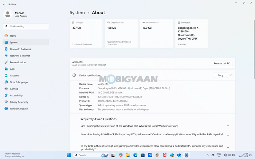The image size is (255, 159).
Task: Open Task View on the taskbar
Action: 113,155
